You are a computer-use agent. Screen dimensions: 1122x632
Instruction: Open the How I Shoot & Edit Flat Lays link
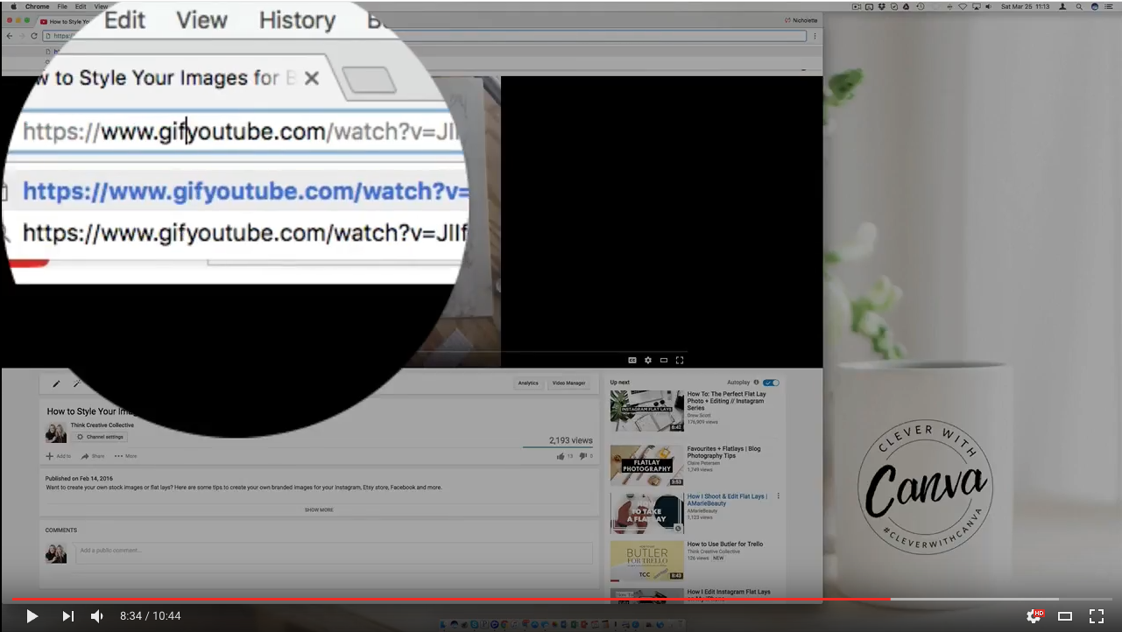pyautogui.click(x=727, y=500)
